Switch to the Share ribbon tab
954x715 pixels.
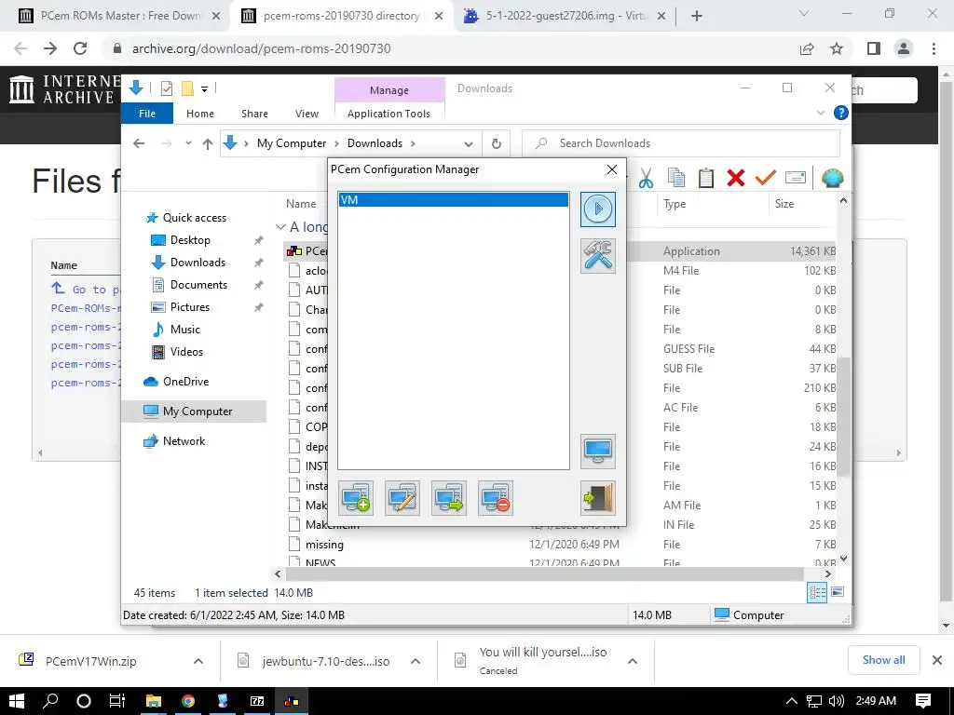(254, 114)
